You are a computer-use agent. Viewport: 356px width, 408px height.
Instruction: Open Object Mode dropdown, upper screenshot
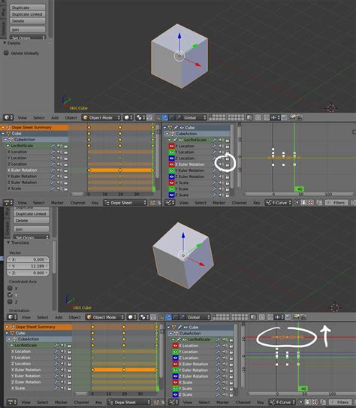[x=101, y=118]
